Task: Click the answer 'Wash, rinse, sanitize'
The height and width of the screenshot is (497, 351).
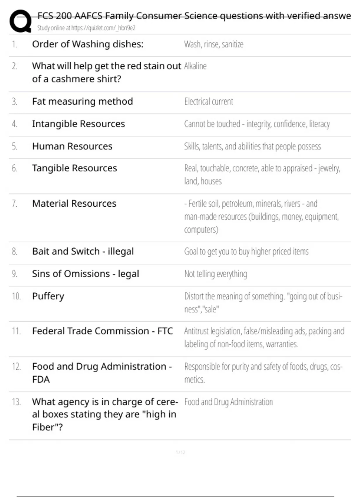Action: coord(214,44)
